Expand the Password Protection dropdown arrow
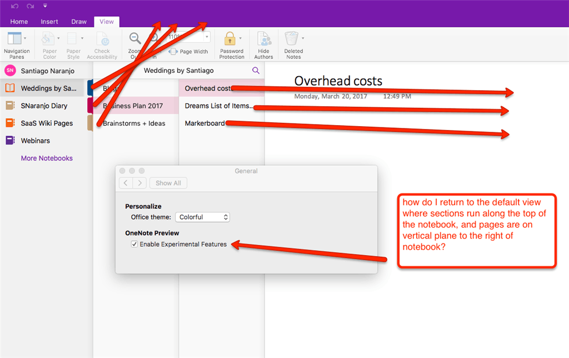 coord(240,38)
